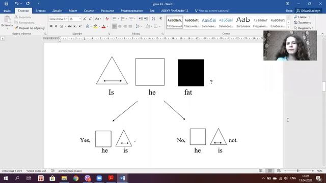
Task: Open the highlight color dropdown arrow
Action: (x=99, y=26)
